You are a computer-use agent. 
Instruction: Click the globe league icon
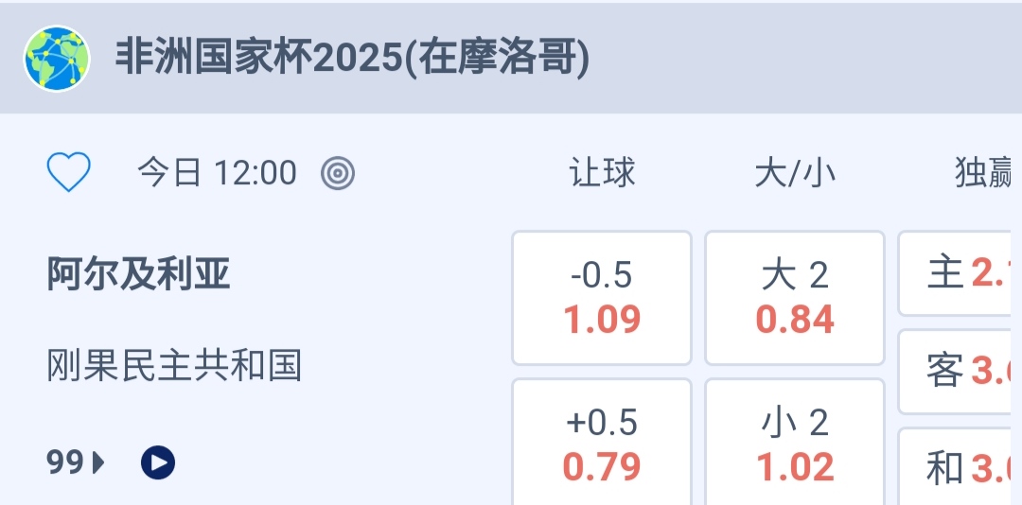pyautogui.click(x=57, y=59)
